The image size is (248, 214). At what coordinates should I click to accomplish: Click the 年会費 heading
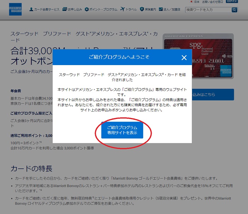point(16,91)
